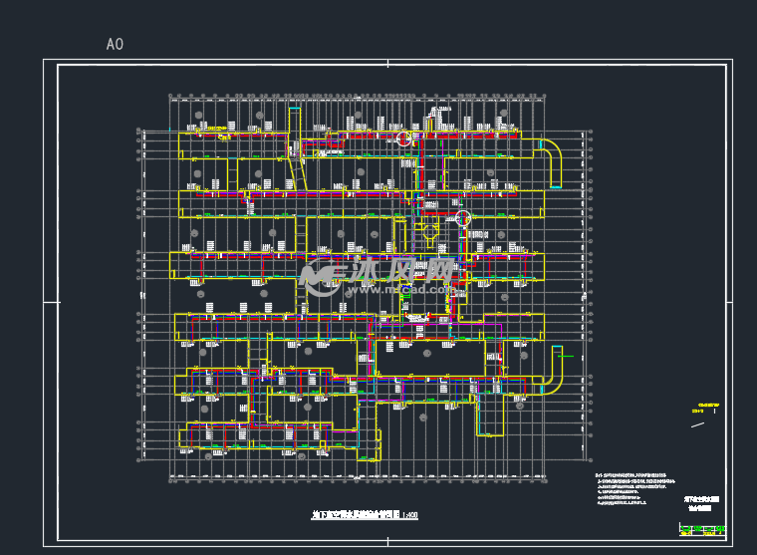Click the center tick mark on left sheet border
The height and width of the screenshot is (555, 757).
point(50,301)
